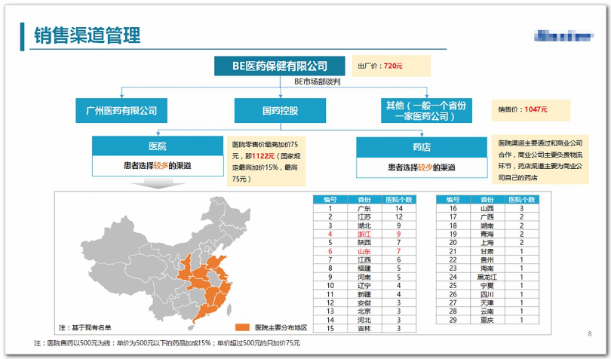Click the slide page number 8

click(590, 333)
